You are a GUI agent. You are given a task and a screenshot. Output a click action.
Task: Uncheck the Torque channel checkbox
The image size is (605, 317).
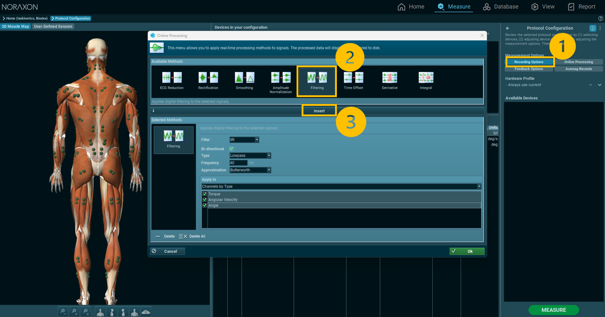pos(205,194)
